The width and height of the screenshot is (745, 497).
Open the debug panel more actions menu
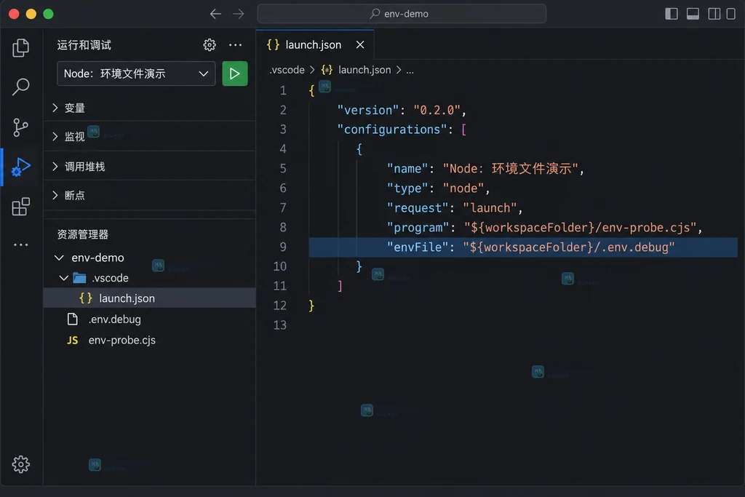coord(235,45)
